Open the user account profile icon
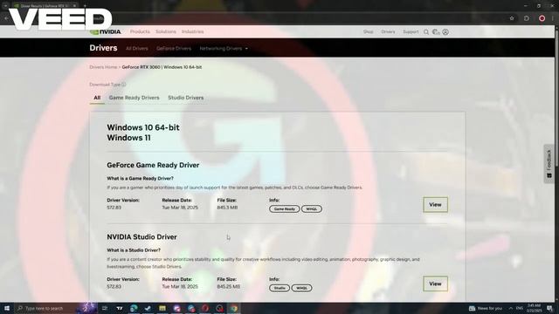This screenshot has width=559, height=314. pos(445,32)
